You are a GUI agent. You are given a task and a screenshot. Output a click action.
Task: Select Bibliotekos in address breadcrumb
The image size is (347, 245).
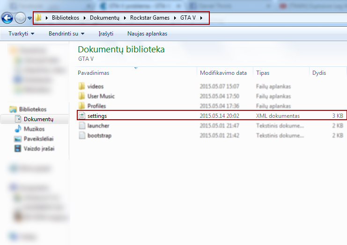(x=65, y=18)
